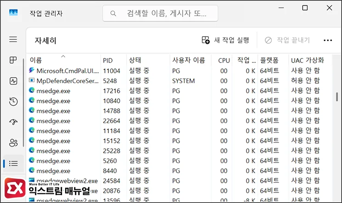The width and height of the screenshot is (342, 203).
Task: Click the 자세히 page heading
Action: point(45,40)
